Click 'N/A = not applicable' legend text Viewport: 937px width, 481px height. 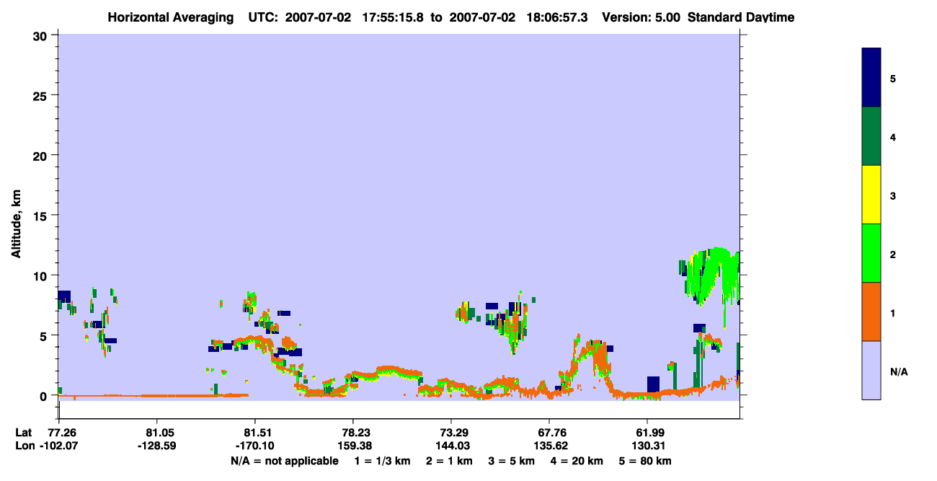[x=284, y=461]
